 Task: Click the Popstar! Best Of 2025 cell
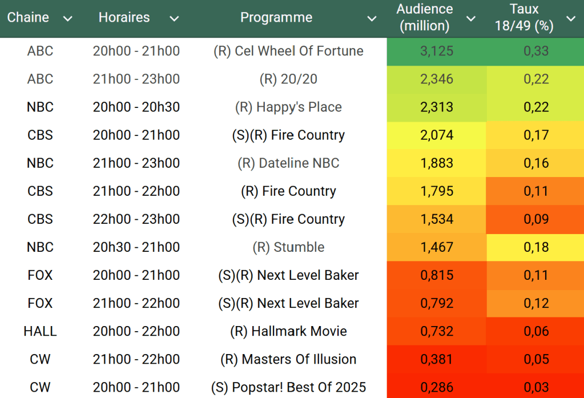click(x=288, y=387)
